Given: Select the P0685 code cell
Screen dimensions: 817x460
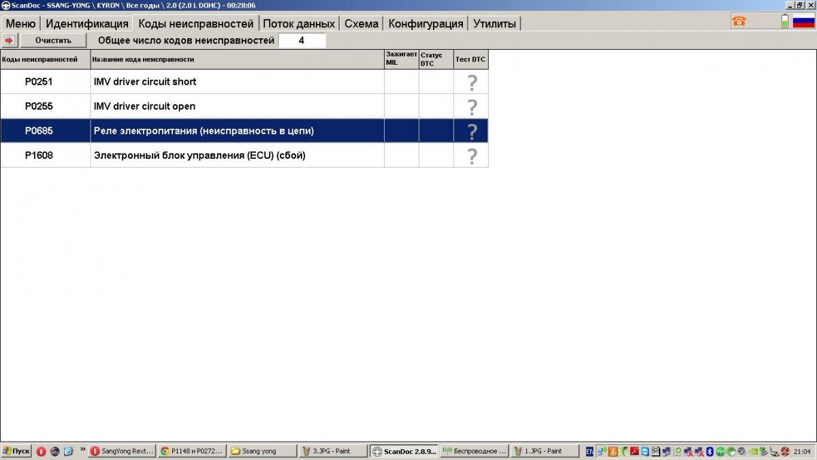Looking at the screenshot, I should pos(45,131).
